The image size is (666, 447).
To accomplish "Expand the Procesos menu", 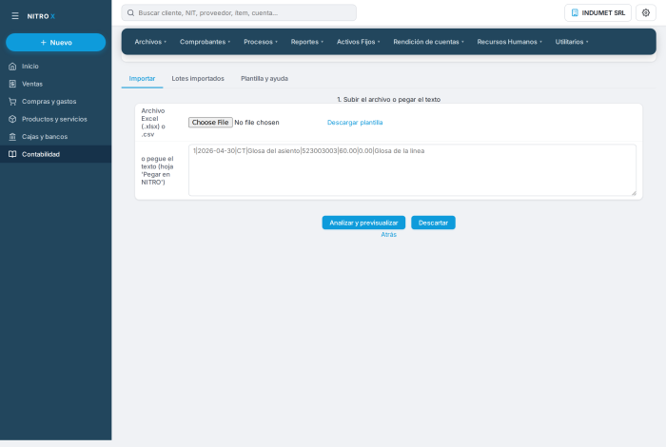I will tap(261, 42).
